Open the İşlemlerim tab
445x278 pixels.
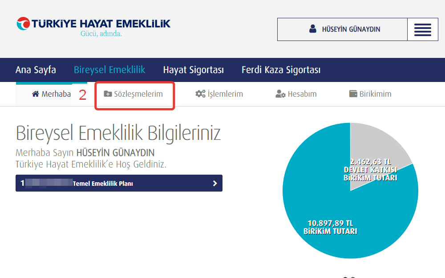(x=219, y=94)
